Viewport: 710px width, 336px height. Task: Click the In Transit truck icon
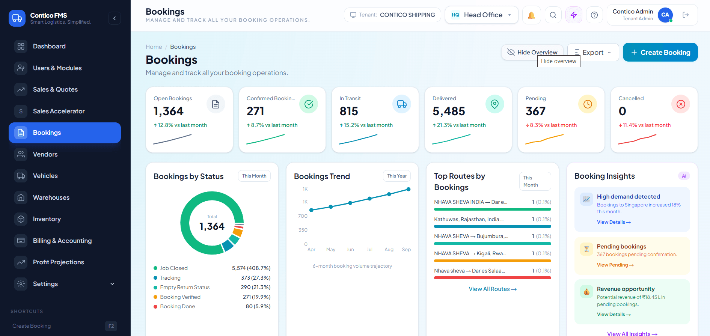click(402, 104)
